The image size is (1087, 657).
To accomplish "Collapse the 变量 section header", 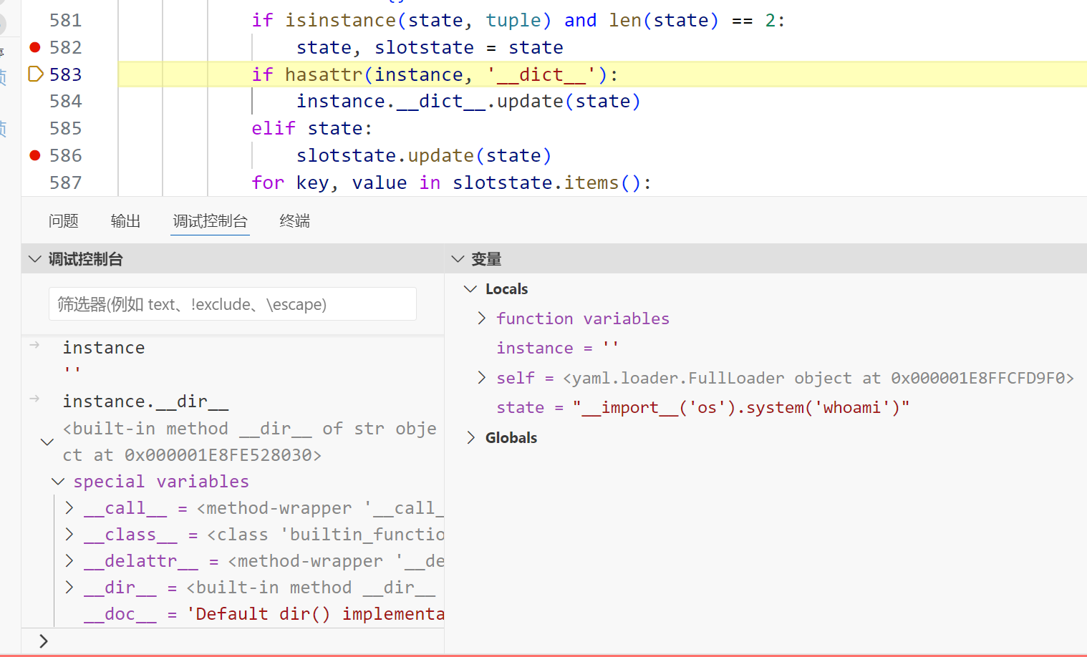I will tap(458, 259).
